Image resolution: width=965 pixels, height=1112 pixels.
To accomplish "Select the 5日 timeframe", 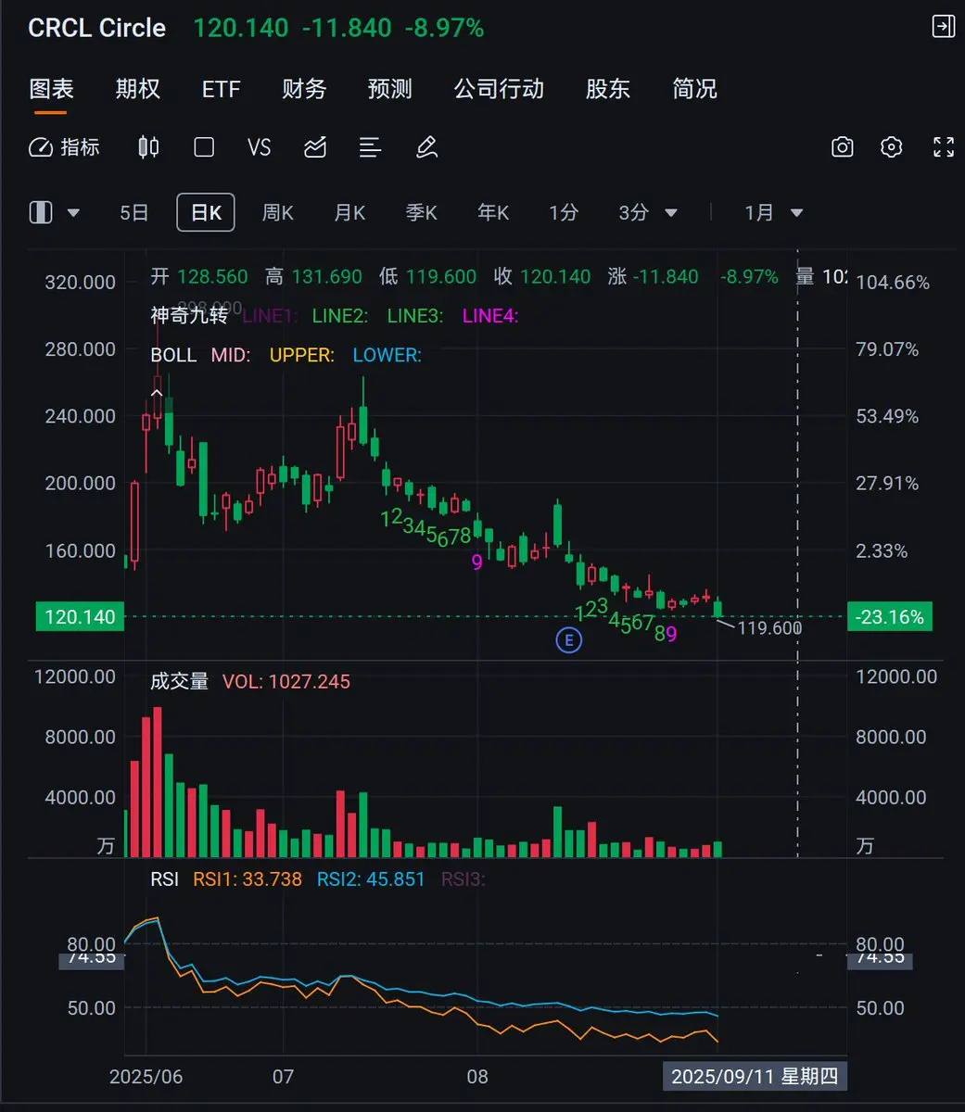I will (x=134, y=213).
